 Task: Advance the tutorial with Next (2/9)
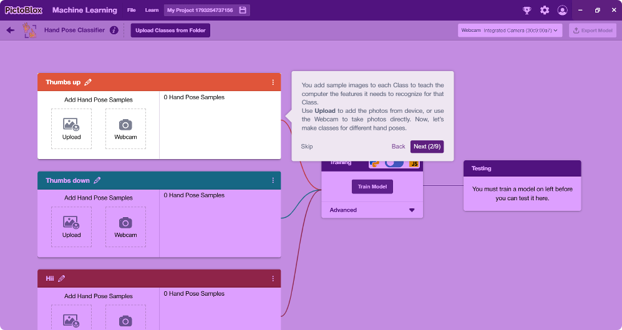point(427,147)
